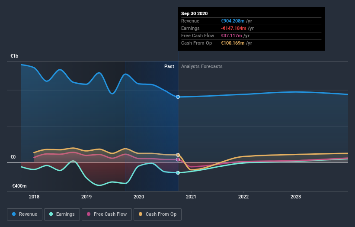Select the Revenue data point marker on chart
Screen dimensions: 355x227
178,97
